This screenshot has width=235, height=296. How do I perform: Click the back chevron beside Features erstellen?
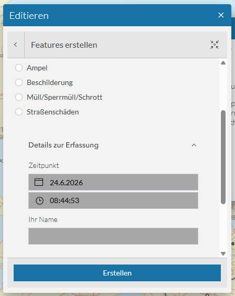coord(16,45)
